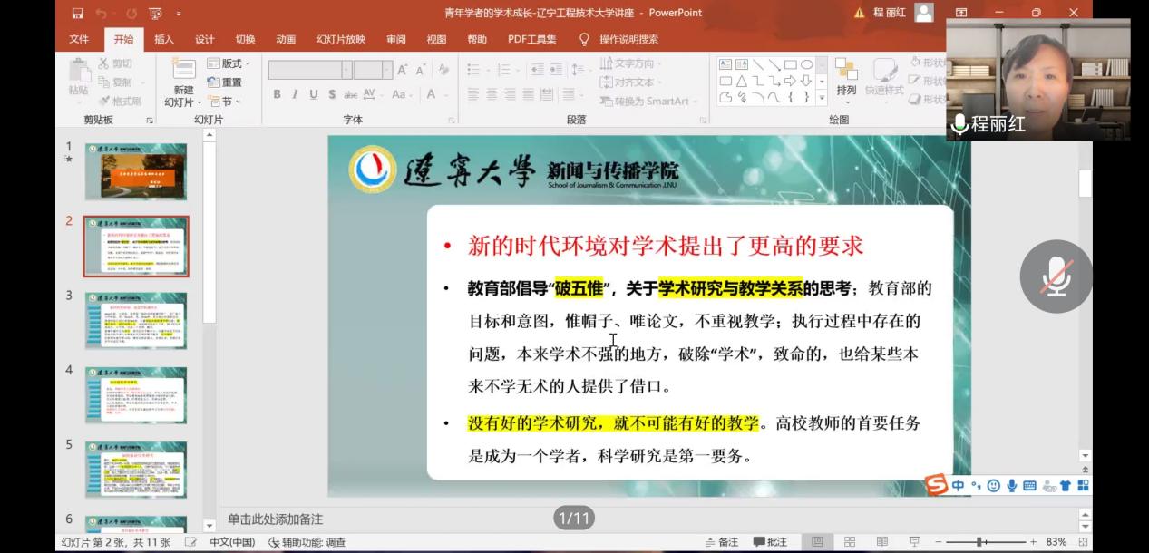Viewport: 1149px width, 553px height.
Task: Toggle the Comments (批注) pane in status bar
Action: click(769, 542)
